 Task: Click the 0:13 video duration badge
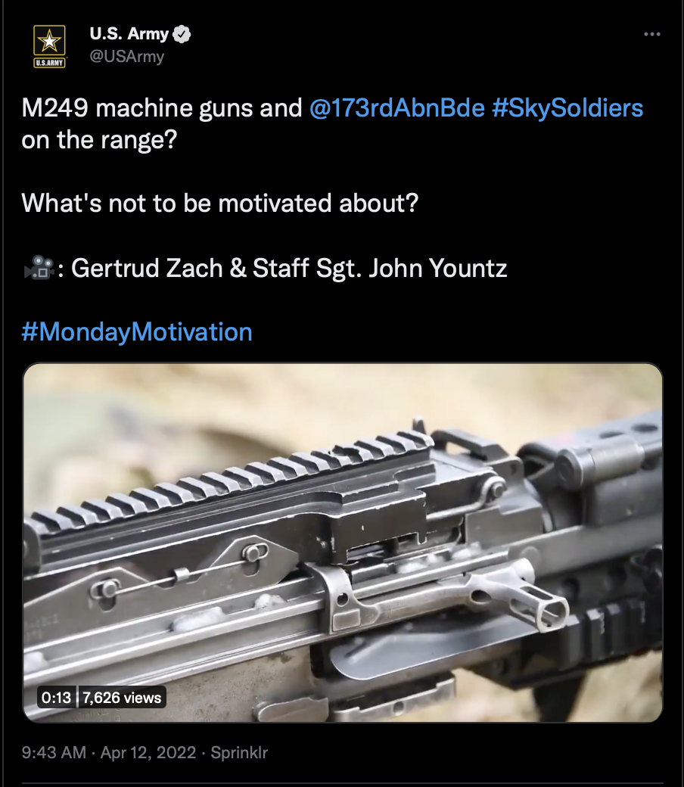56,698
